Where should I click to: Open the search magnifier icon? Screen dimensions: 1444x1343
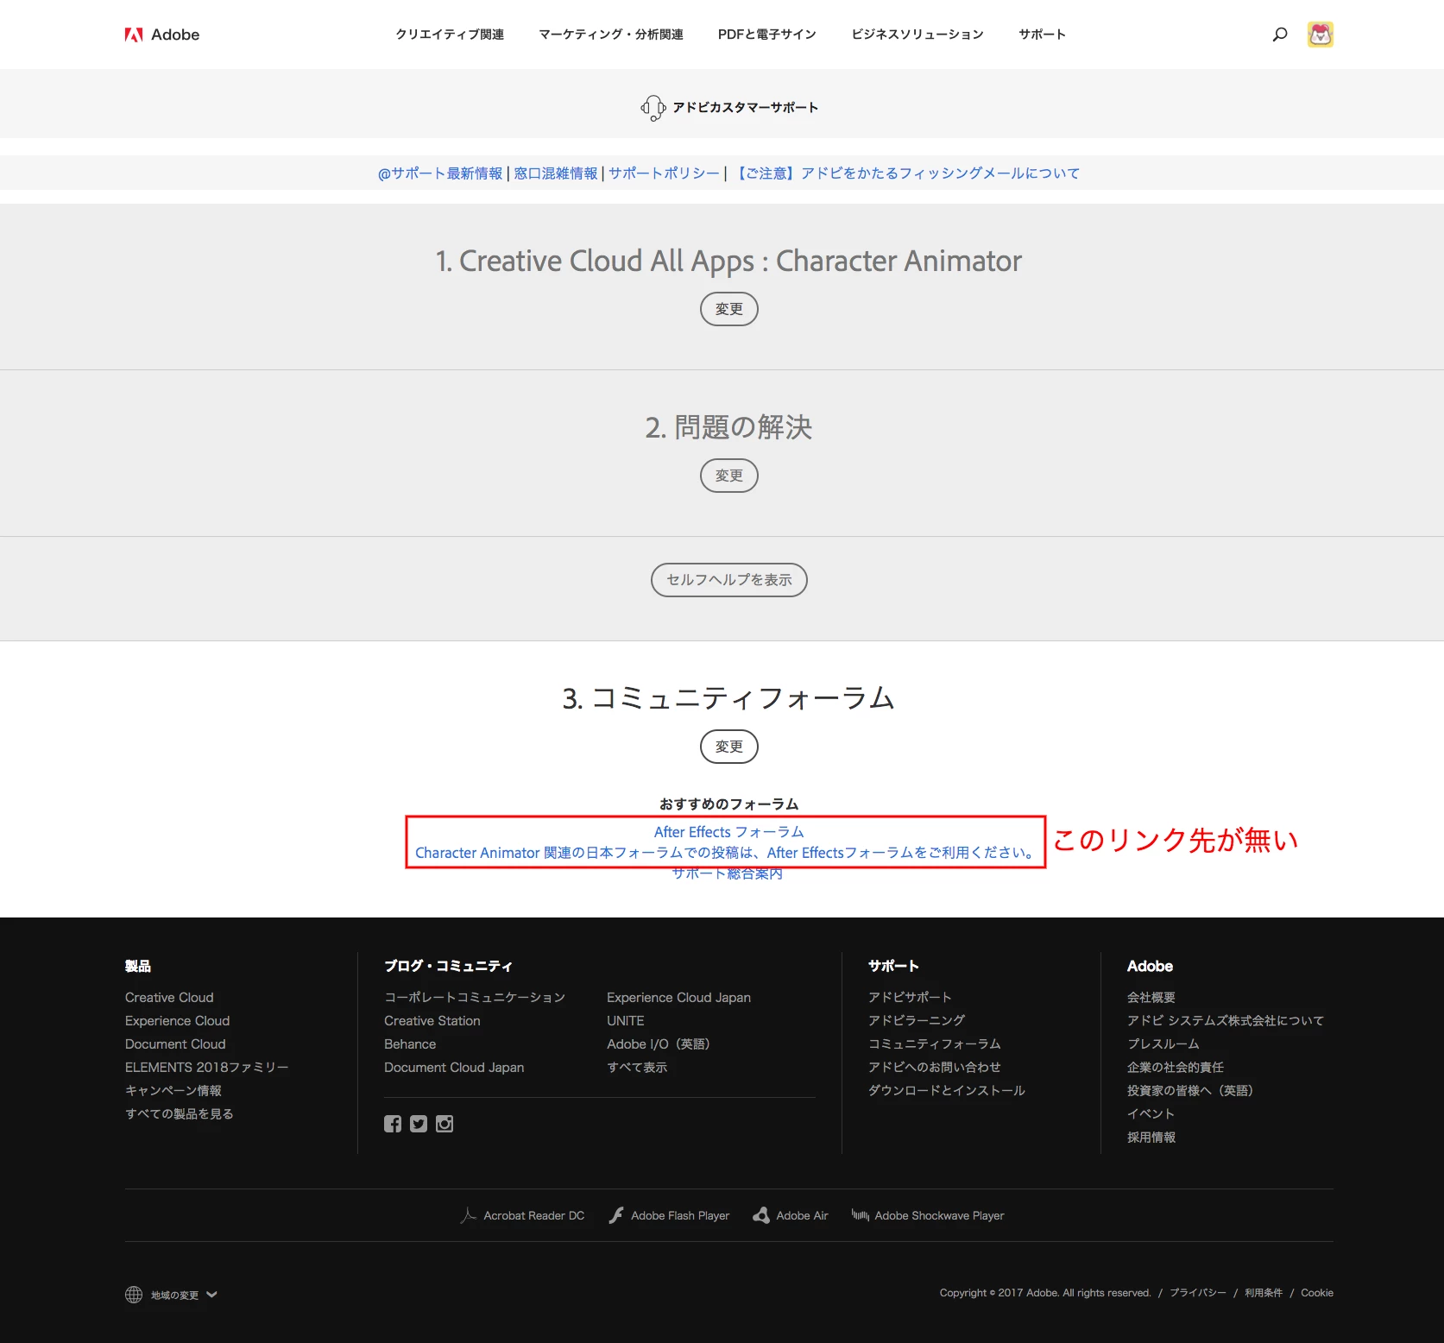click(x=1280, y=35)
